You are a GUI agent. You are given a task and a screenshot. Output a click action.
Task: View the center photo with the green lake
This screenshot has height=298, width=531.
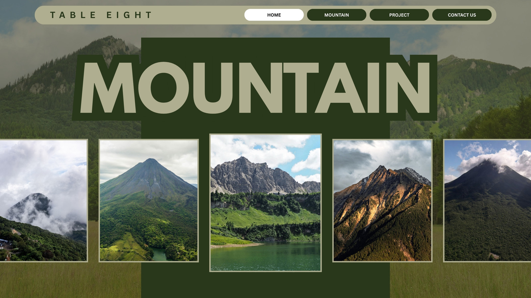(x=265, y=203)
